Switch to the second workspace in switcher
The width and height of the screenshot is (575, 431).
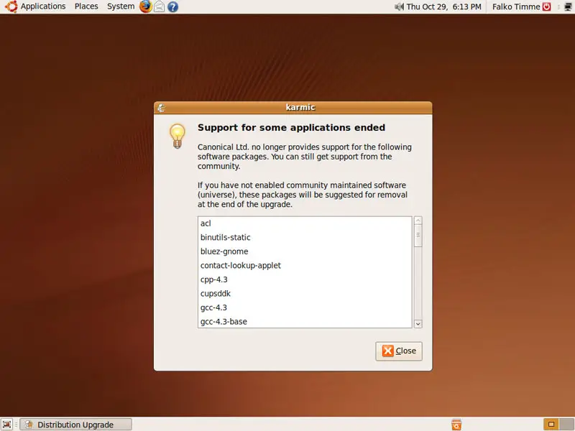coord(566,425)
